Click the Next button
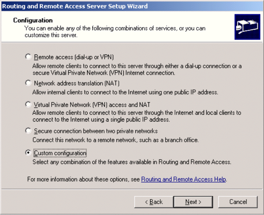264x215 pixels. point(193,202)
